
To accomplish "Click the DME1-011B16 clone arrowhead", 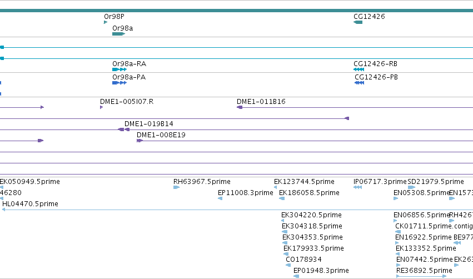I will click(240, 107).
